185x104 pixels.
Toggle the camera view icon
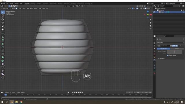point(150,26)
